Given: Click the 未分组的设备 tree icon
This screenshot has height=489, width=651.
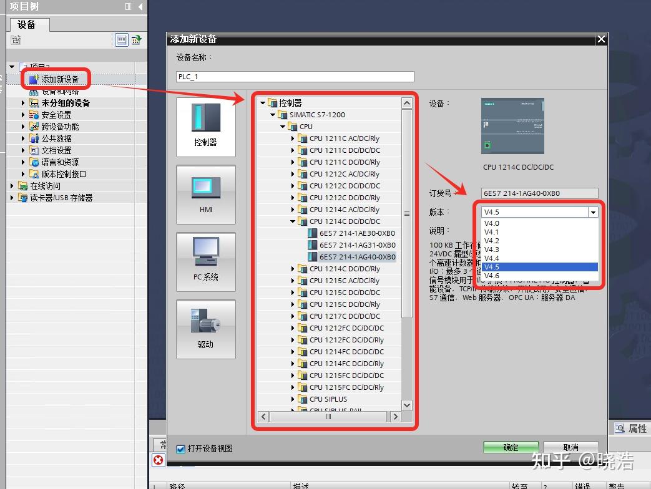Looking at the screenshot, I should pyautogui.click(x=34, y=103).
